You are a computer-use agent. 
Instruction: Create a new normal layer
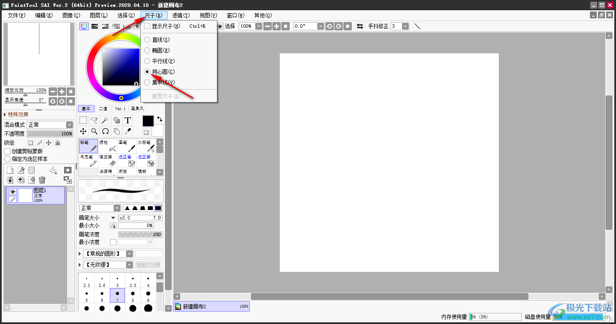tap(10, 170)
